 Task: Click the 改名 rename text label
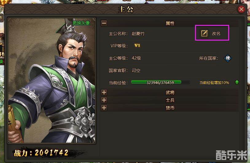coord(216,34)
